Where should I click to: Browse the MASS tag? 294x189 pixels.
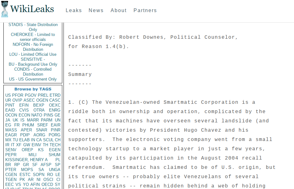pos(11,130)
